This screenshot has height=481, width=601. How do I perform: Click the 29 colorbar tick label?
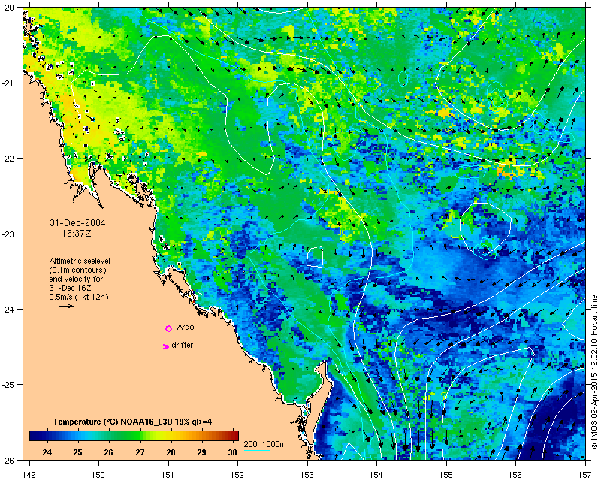click(x=201, y=452)
